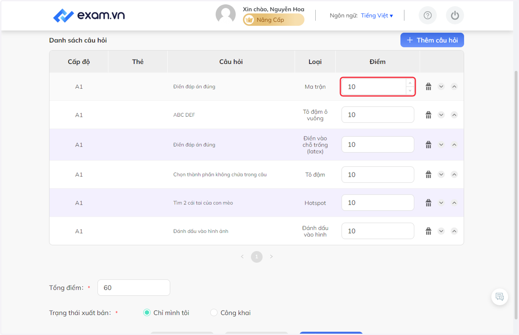The width and height of the screenshot is (519, 335).
Task: Click the Ma trận type cell
Action: click(315, 86)
